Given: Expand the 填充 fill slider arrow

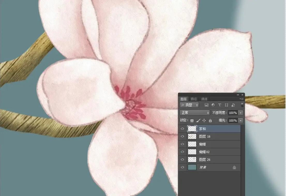Looking at the screenshot, I should click(x=240, y=120).
